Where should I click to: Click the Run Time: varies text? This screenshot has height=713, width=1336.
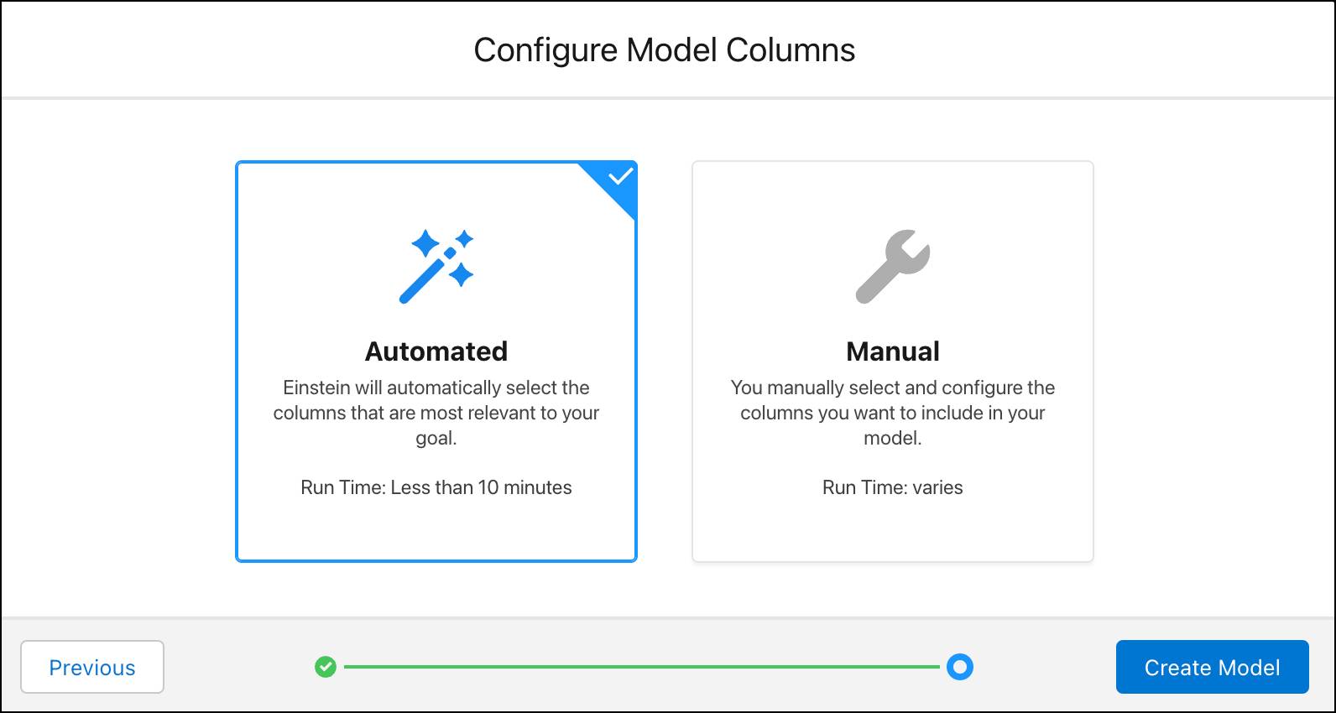pos(893,487)
